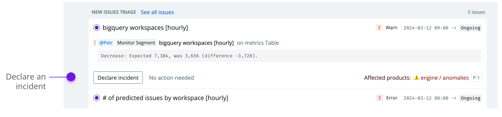Screen dimensions: 502x117
Task: Click the orange '1' Warn count badge
Action: click(379, 28)
